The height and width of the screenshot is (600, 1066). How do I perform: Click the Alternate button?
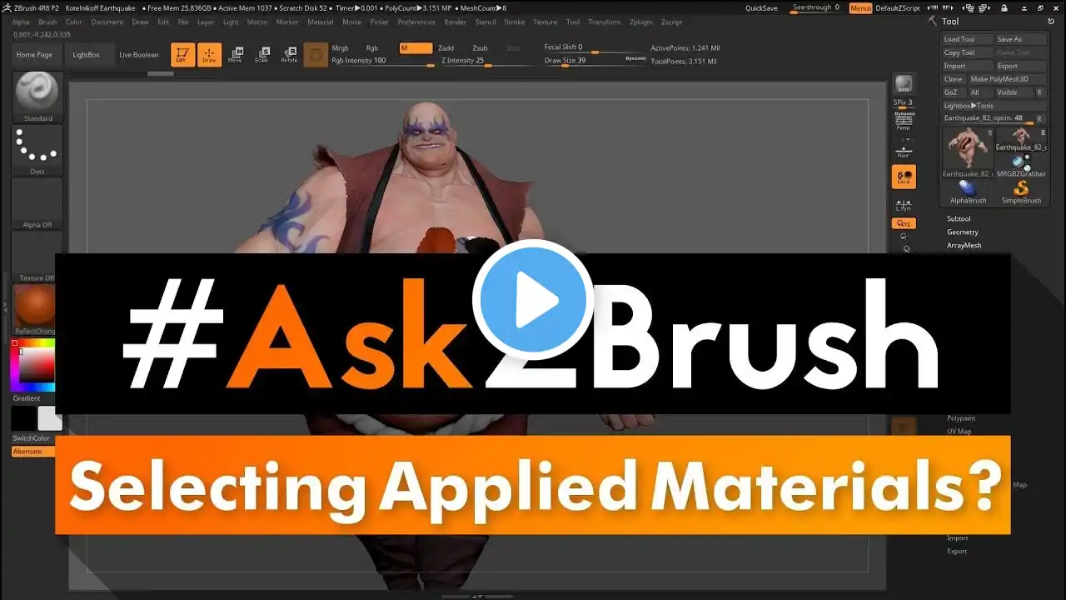pos(33,452)
